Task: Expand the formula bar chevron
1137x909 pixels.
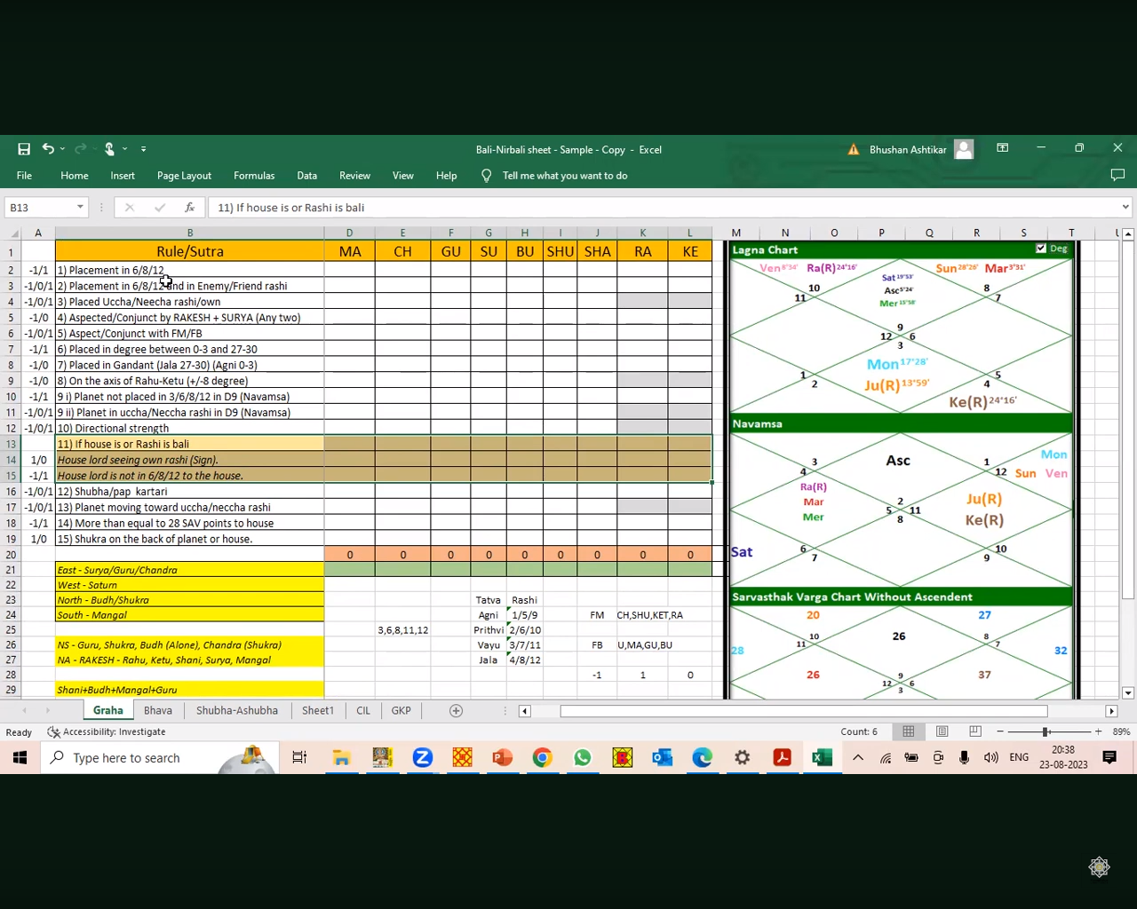Action: (x=1125, y=208)
